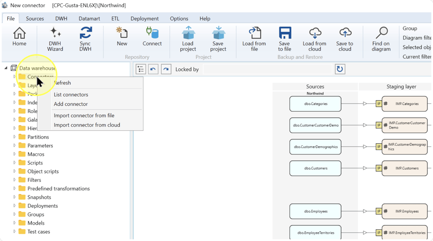The width and height of the screenshot is (433, 241).
Task: Expand the Object scripts tree node
Action: pos(14,171)
